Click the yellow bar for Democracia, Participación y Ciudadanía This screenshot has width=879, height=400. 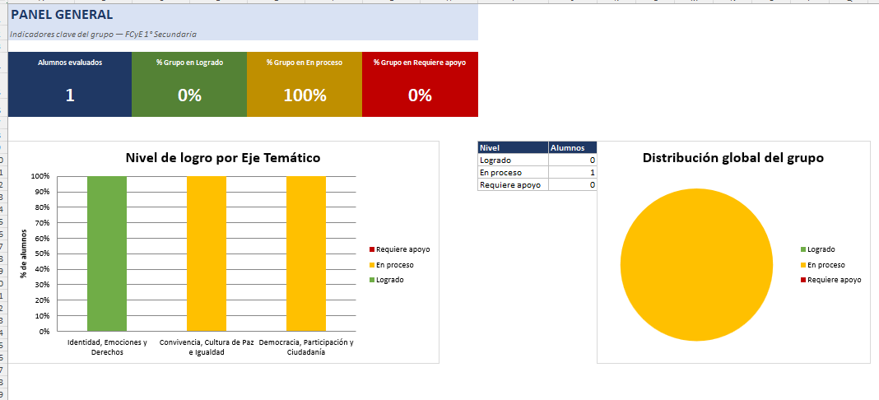click(306, 253)
